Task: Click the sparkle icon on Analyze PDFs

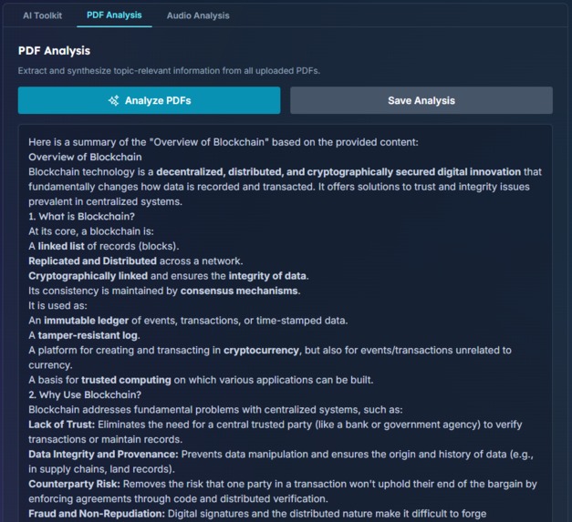Action: click(113, 100)
